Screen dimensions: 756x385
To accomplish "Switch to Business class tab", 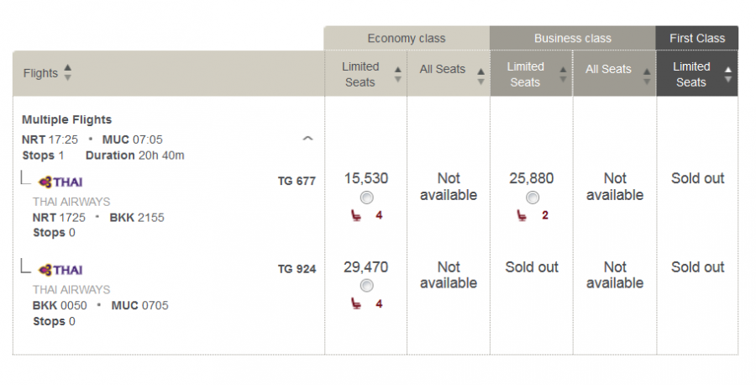I will tap(572, 39).
